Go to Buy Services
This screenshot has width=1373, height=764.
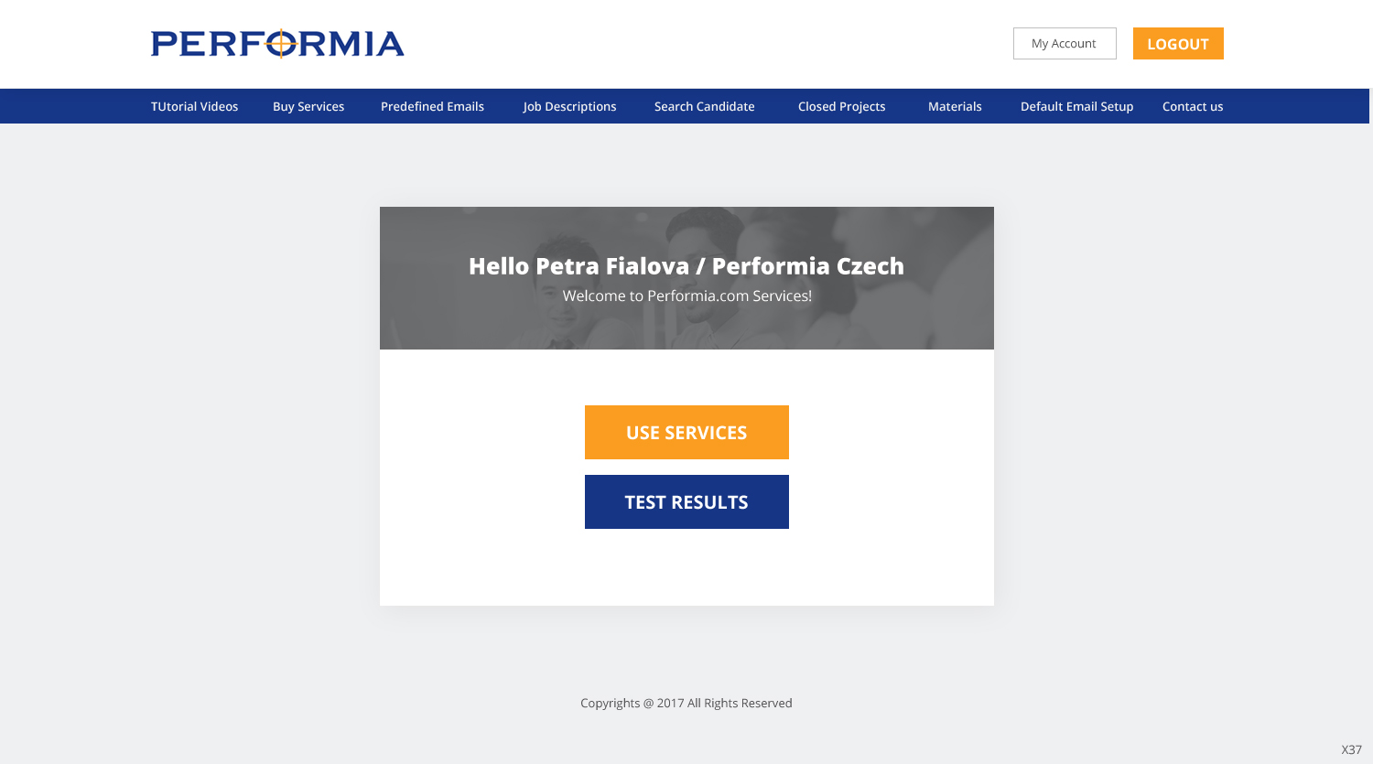pos(308,106)
